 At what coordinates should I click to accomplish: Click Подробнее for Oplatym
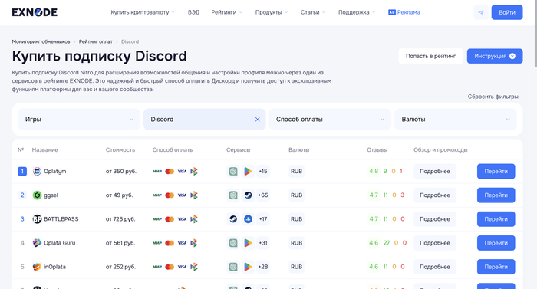tap(435, 171)
